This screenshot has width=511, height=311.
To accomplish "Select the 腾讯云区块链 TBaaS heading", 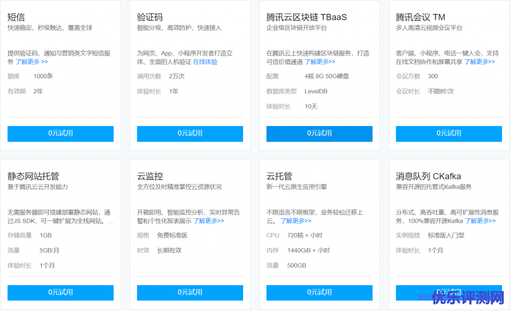I will 307,17.
